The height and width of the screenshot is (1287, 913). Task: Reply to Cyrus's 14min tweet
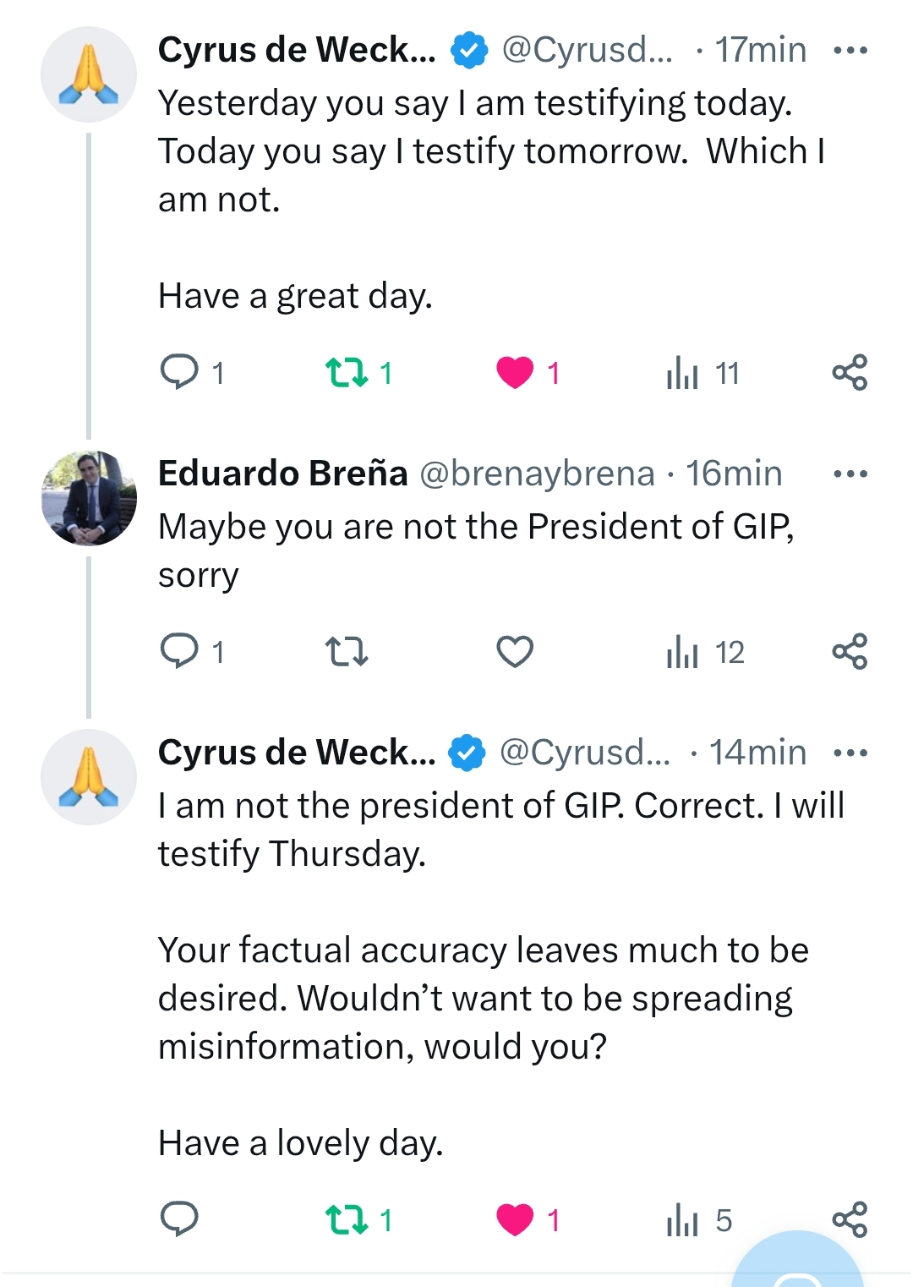pyautogui.click(x=179, y=1219)
